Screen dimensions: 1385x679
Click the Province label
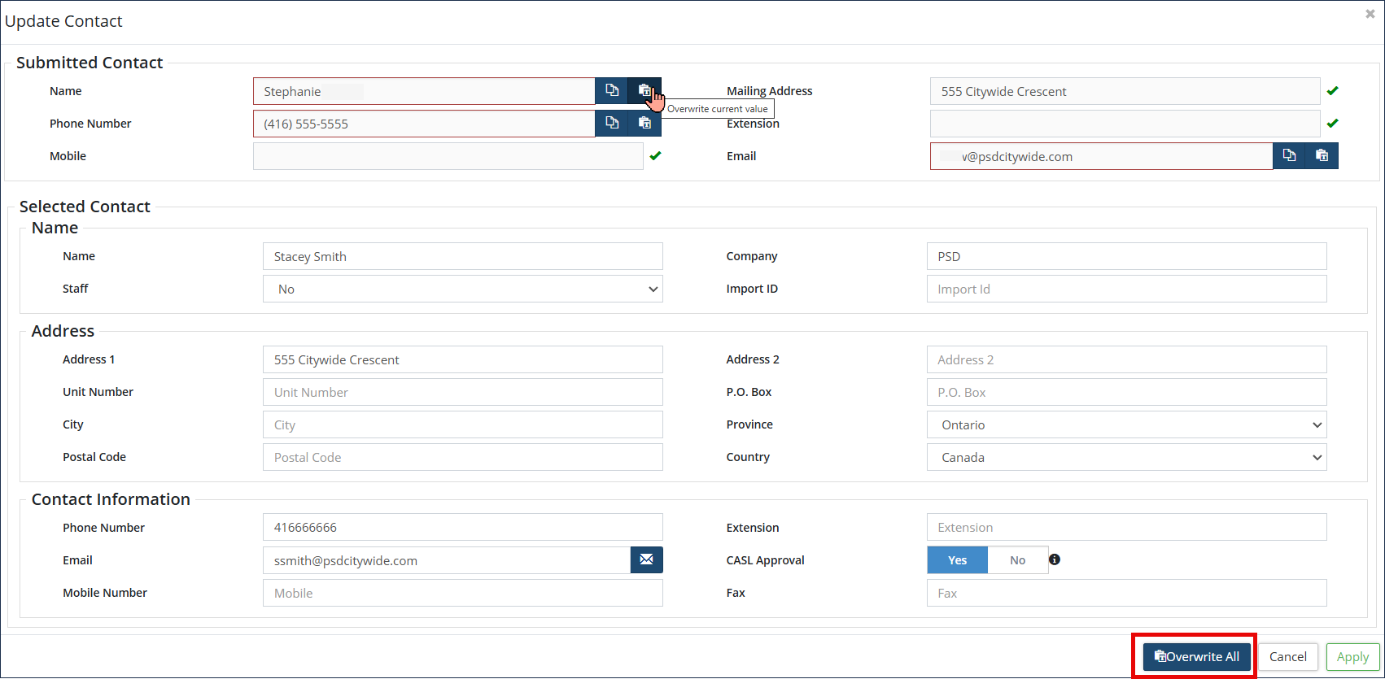tap(749, 424)
